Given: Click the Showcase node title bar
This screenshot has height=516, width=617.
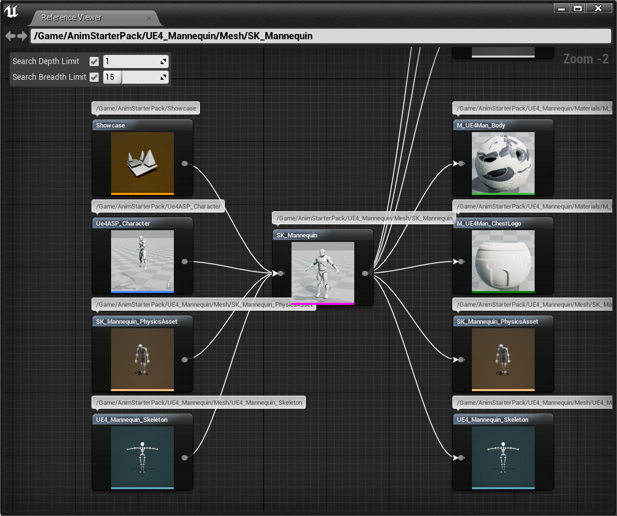Looking at the screenshot, I should point(142,125).
